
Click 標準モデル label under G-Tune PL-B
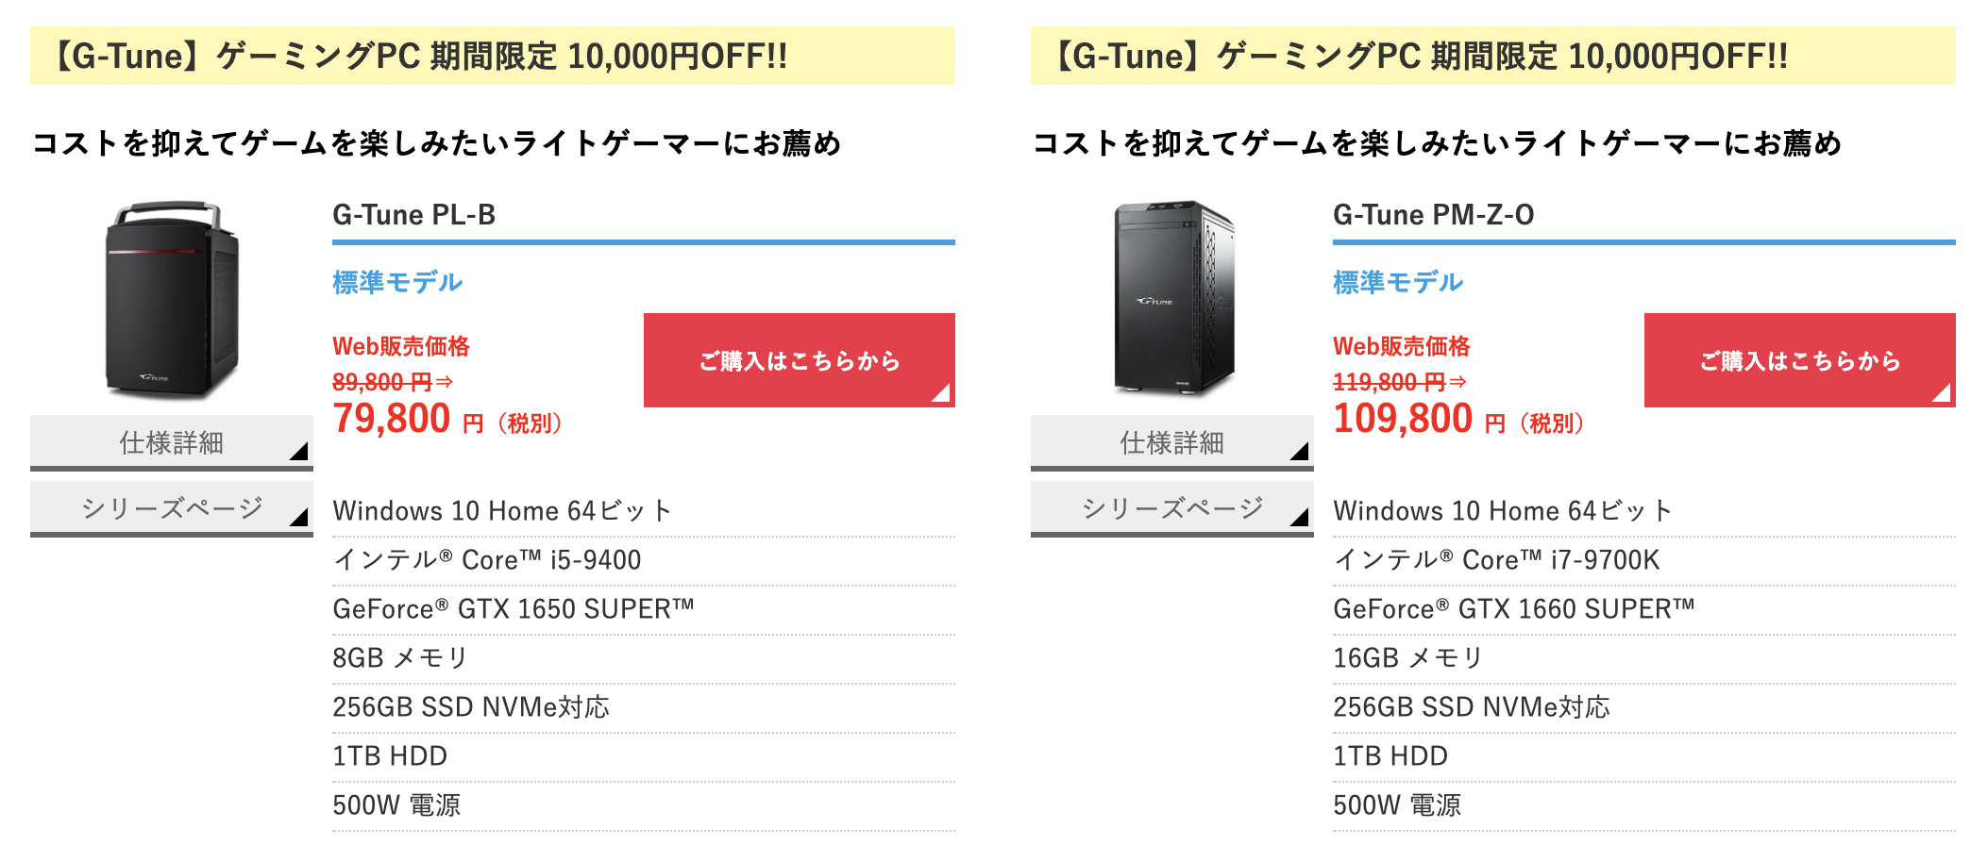(x=397, y=282)
